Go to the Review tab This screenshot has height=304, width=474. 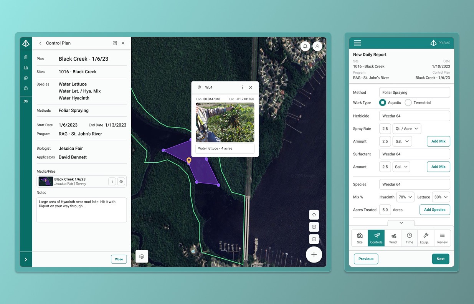[442, 238]
